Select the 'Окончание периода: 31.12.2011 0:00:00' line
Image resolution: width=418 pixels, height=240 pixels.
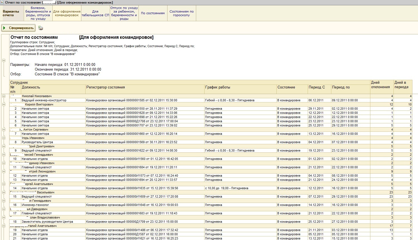point(68,69)
